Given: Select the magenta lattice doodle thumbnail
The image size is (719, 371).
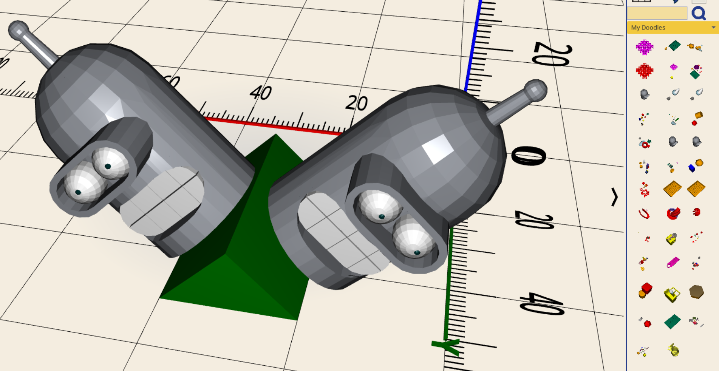Looking at the screenshot, I should [x=645, y=47].
